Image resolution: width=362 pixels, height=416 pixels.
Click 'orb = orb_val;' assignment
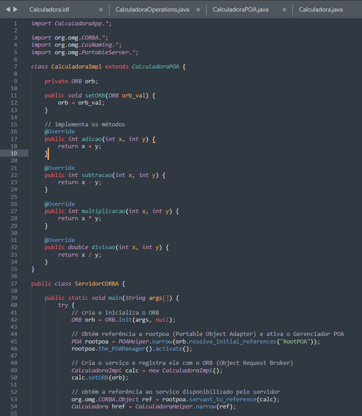tap(81, 103)
